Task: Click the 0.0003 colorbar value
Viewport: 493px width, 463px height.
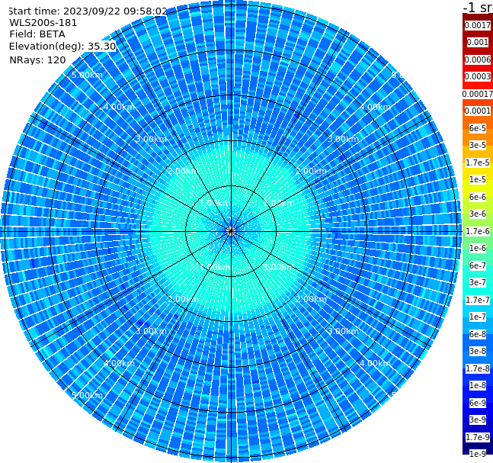Action: [x=478, y=76]
